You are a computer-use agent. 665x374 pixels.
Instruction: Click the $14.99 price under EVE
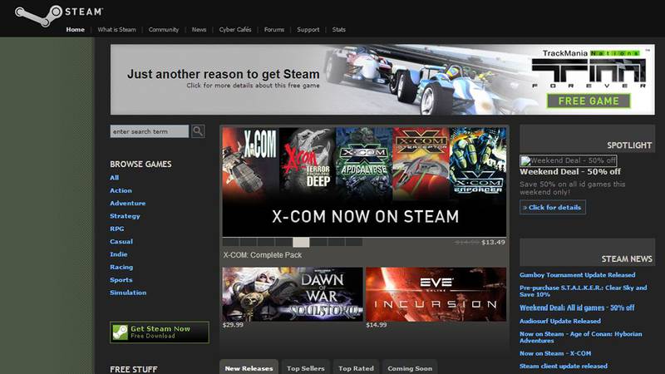click(377, 325)
